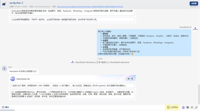This screenshot has width=200, height=111.
Task: Click the heart speech bubble icon
Action: click(x=187, y=107)
